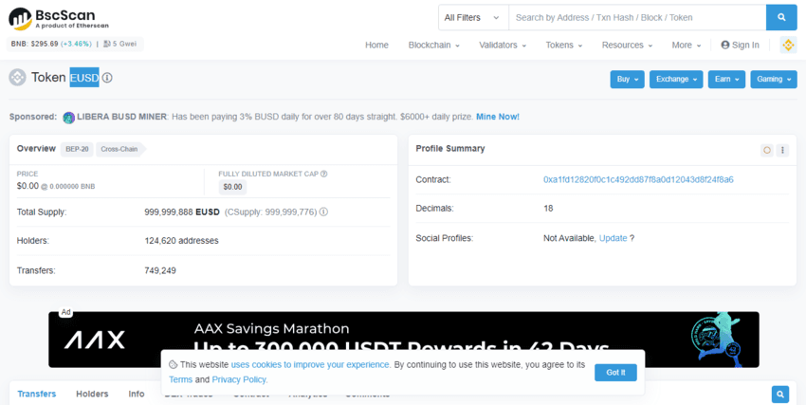Click the BNB price $295.69 text
The height and width of the screenshot is (405, 806).
pyautogui.click(x=34, y=45)
